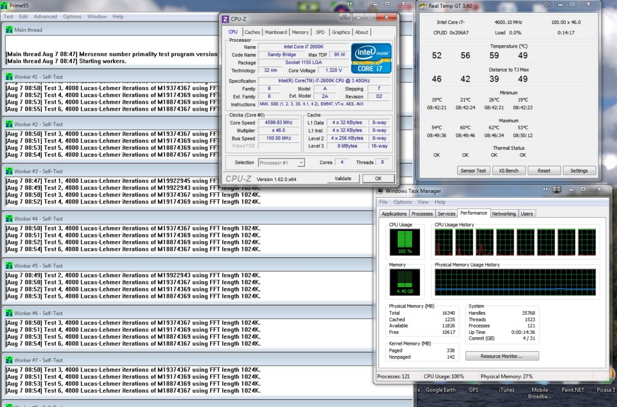Screen dimensions: 617x407
Task: Open the Advanced menu in Prime95
Action: click(45, 16)
